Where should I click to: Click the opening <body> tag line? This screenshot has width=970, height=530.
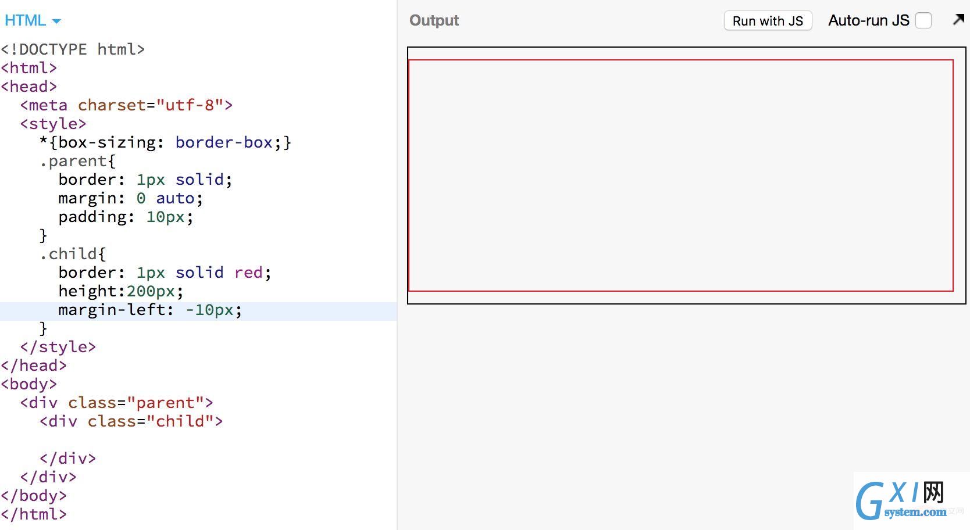point(28,384)
